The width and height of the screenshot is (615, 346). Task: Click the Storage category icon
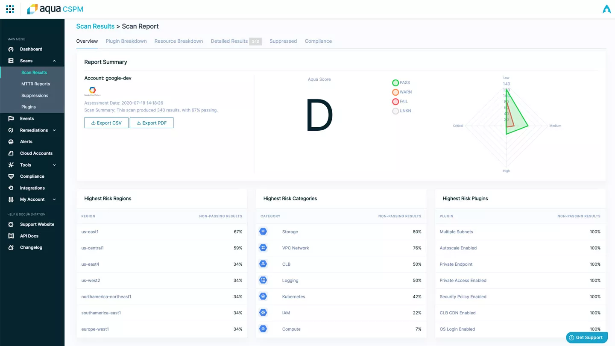pos(263,232)
